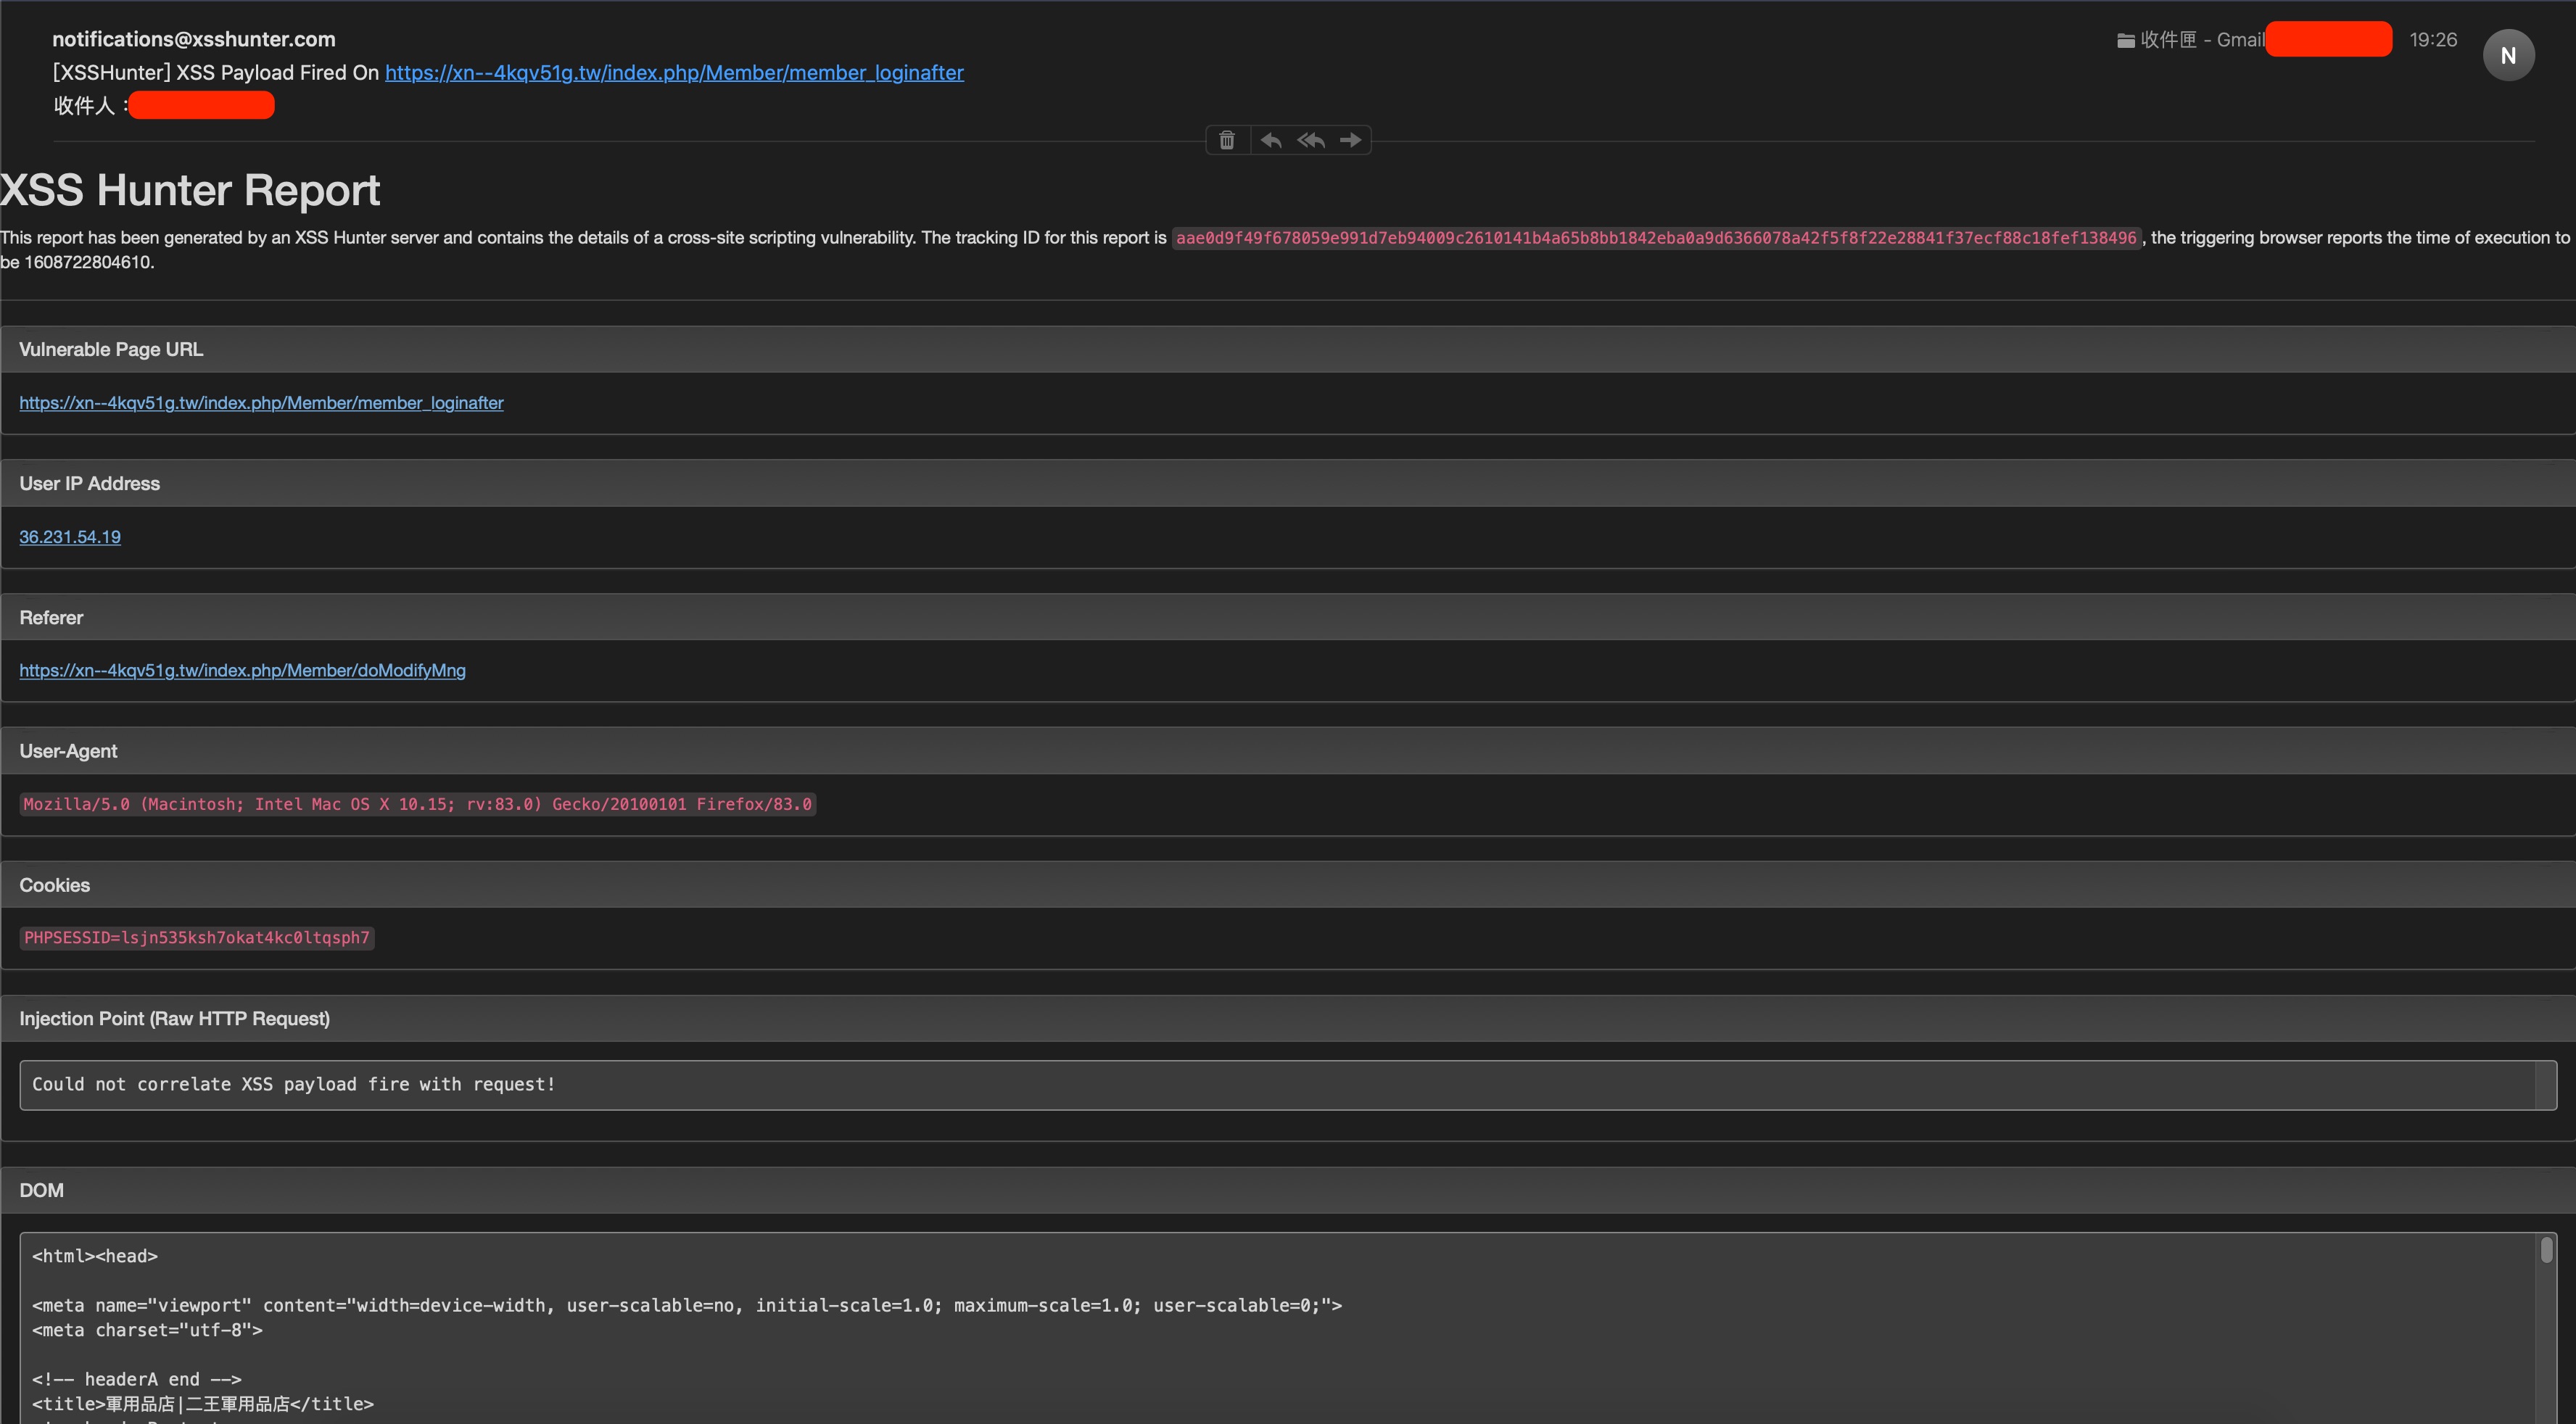This screenshot has width=2576, height=1424.
Task: Select the meta viewport line in DOM
Action: click(687, 1305)
